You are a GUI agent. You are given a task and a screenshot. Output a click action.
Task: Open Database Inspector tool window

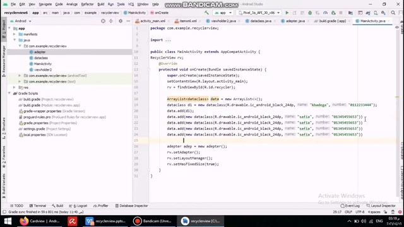click(x=131, y=206)
